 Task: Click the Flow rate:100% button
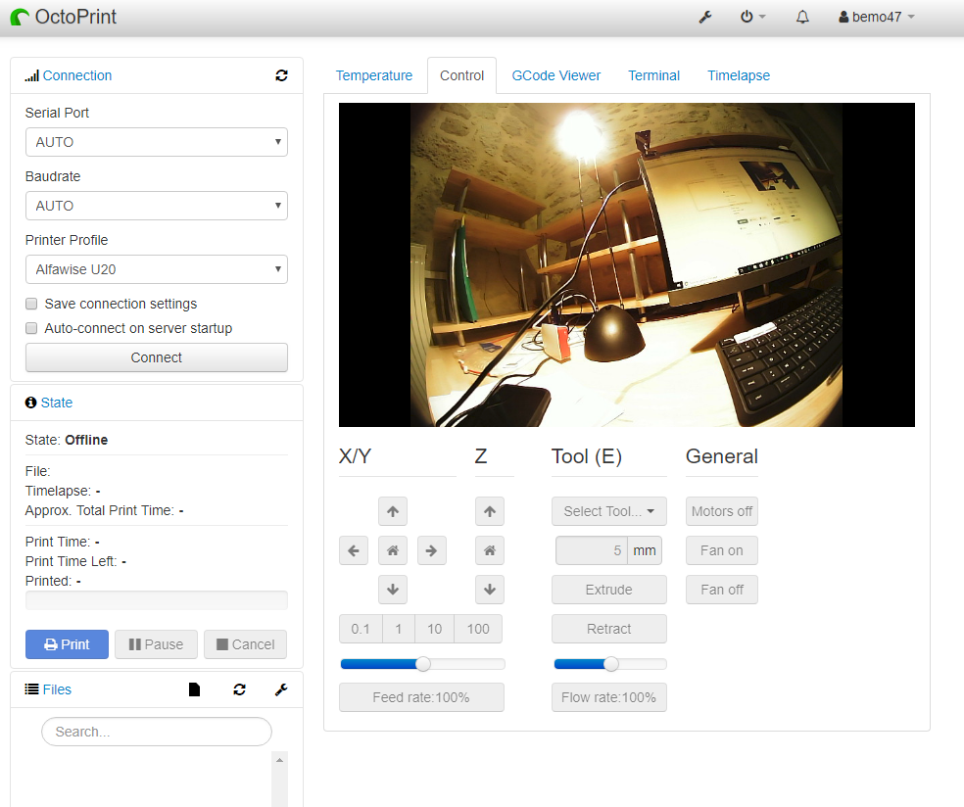608,697
